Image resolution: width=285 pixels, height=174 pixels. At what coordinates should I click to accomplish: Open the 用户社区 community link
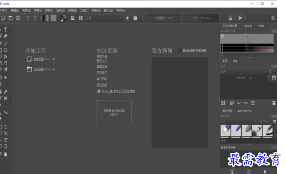pos(102,72)
